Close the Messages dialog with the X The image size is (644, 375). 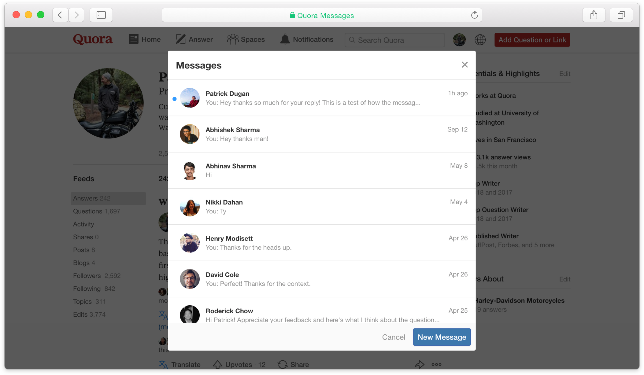tap(464, 65)
